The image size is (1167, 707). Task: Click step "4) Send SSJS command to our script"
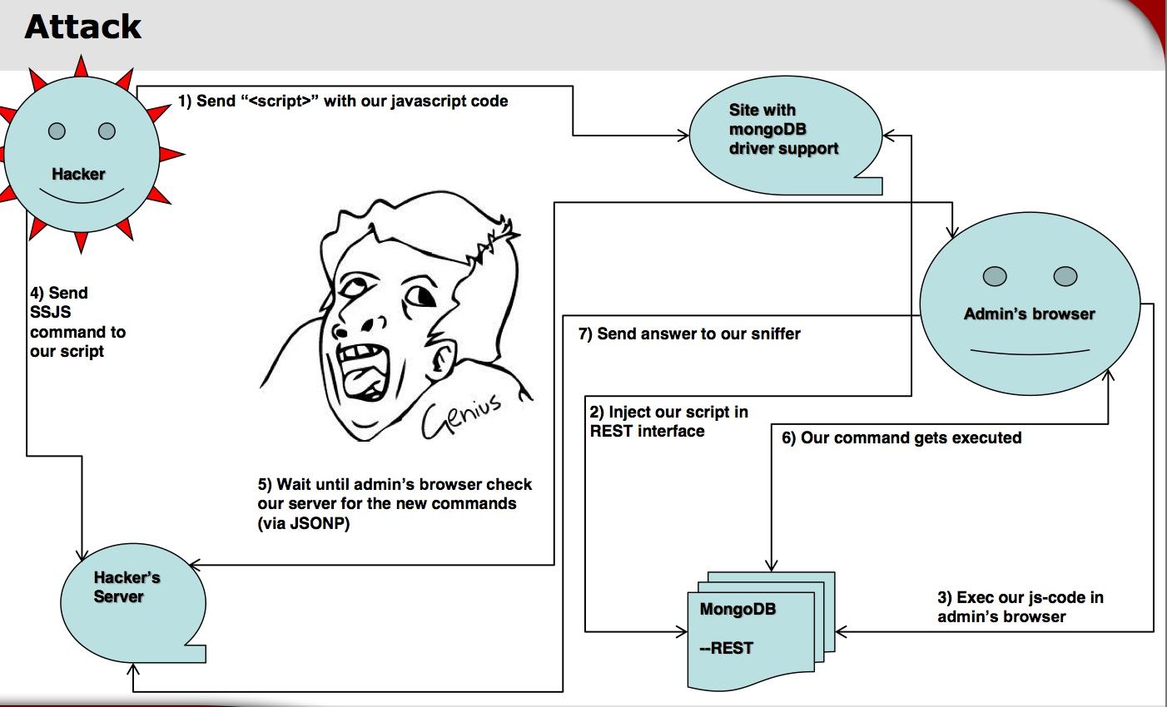78,322
